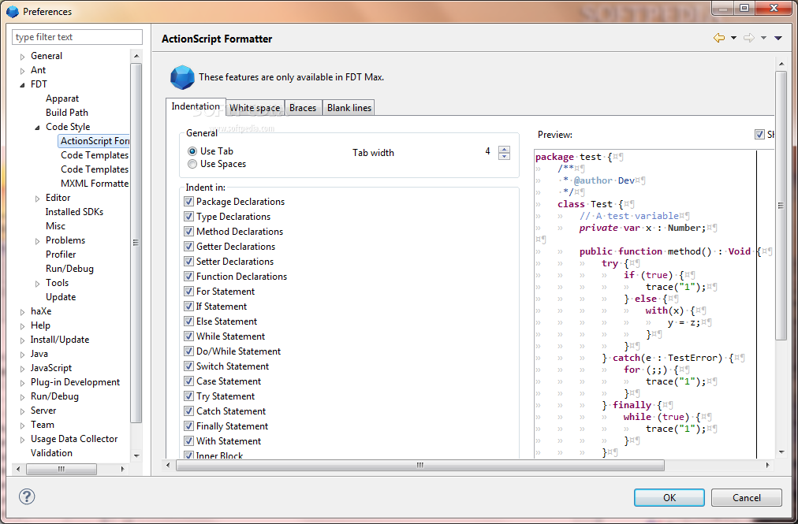Toggle Switch Statement checkbox
Image resolution: width=798 pixels, height=524 pixels.
[188, 366]
